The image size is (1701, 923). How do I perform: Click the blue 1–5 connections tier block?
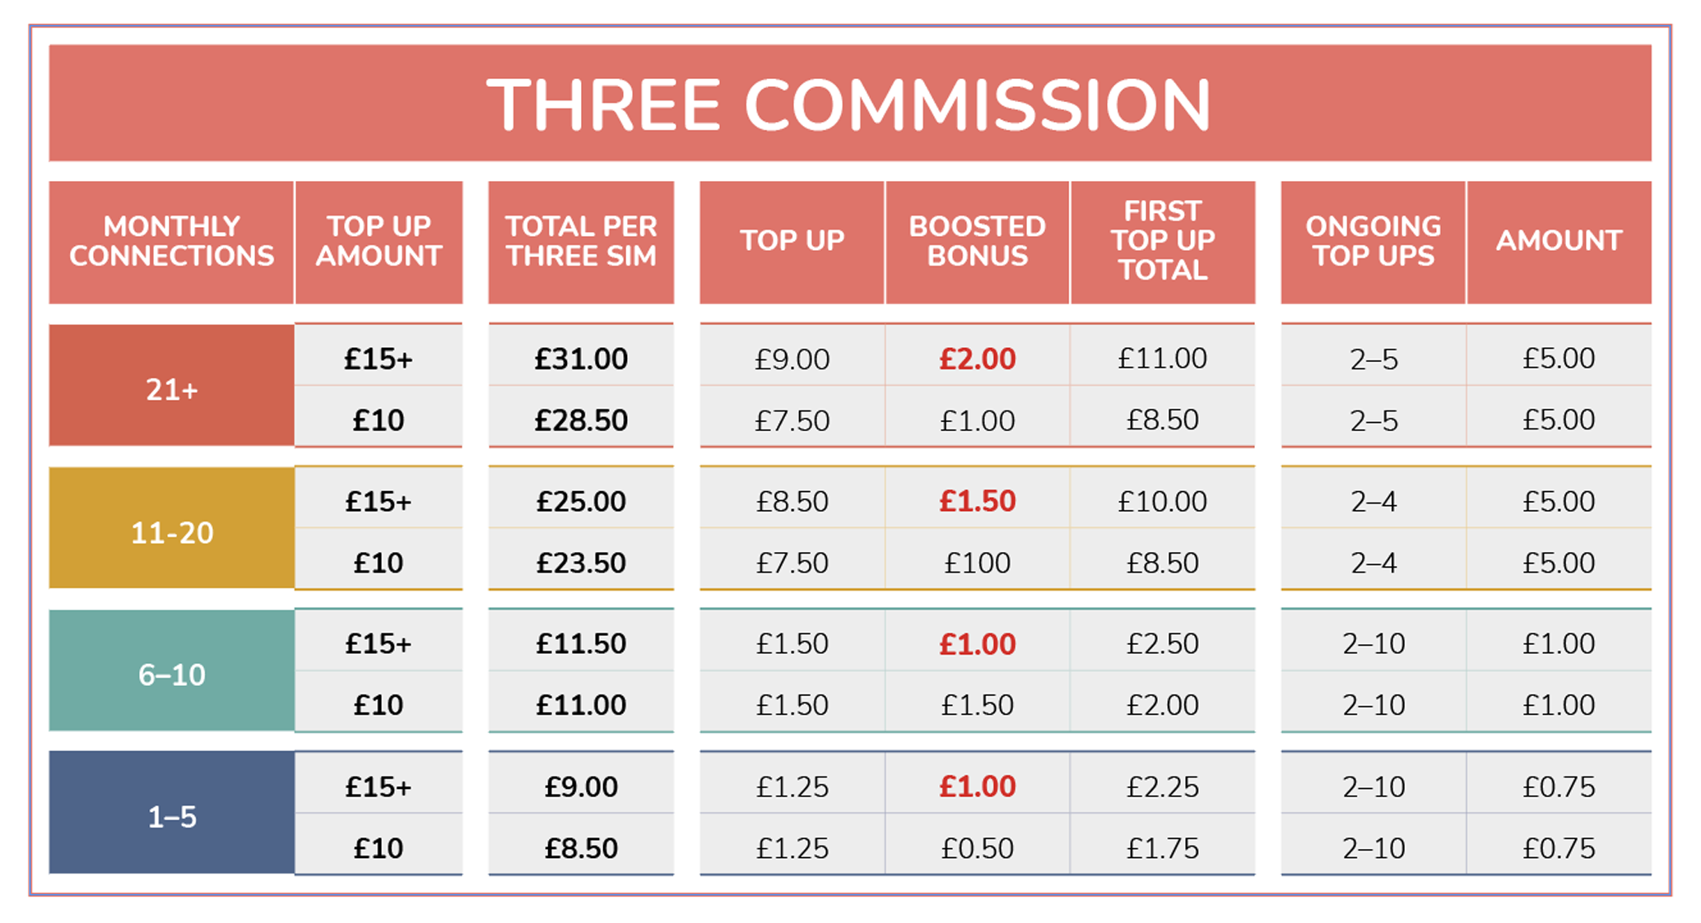click(x=171, y=812)
